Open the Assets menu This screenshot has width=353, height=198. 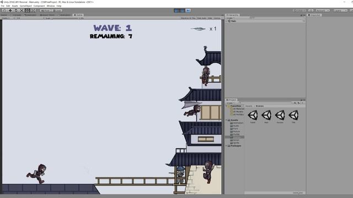15,6
